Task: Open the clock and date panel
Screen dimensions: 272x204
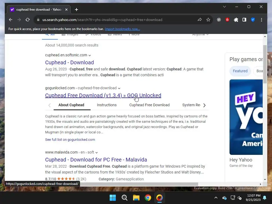Action: [253, 198]
